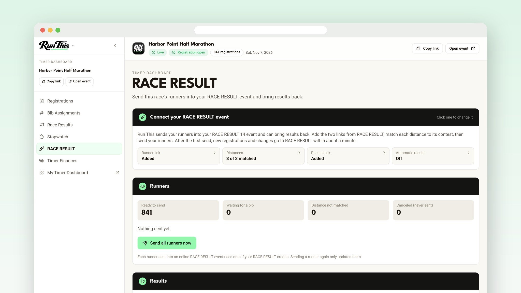Open My Timer Dashboard link
Screen dimensions: 521x293
tap(79, 173)
